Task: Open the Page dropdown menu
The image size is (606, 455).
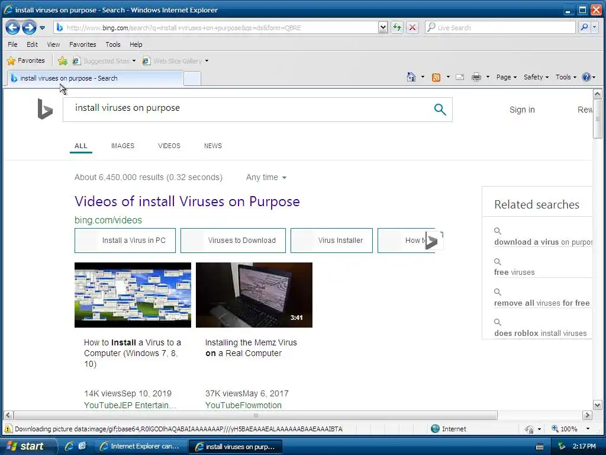Action: click(507, 77)
